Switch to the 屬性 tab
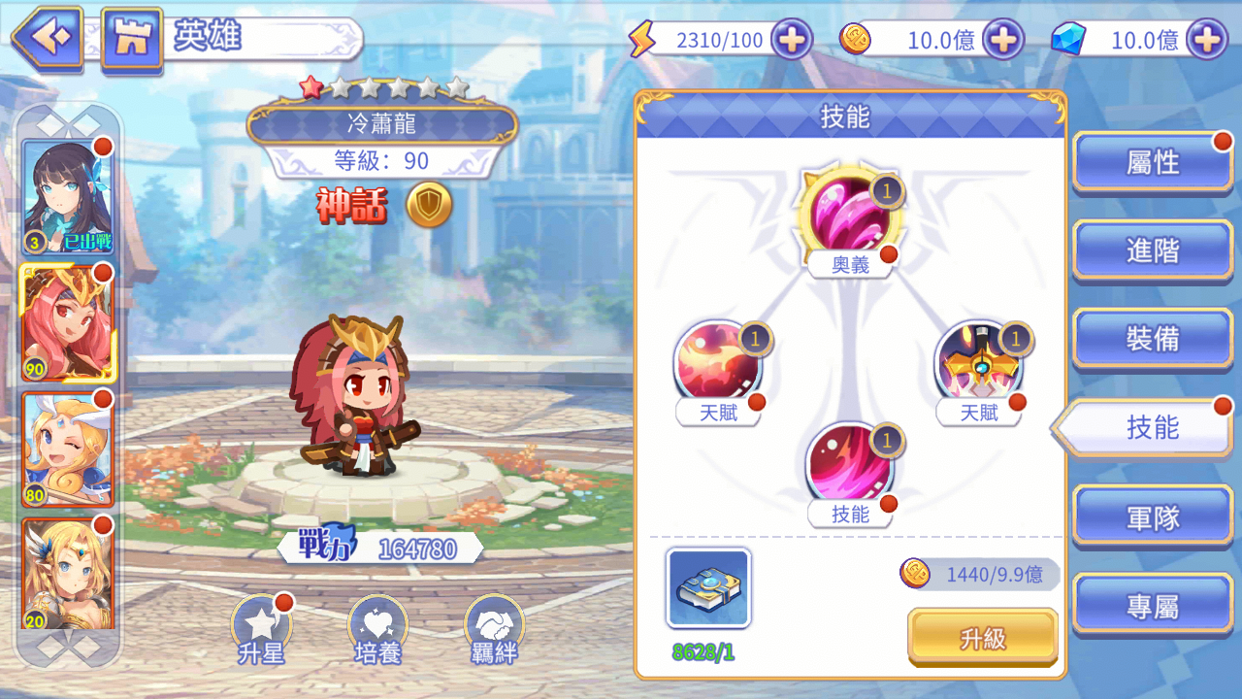Viewport: 1242px width, 699px height. (1153, 163)
